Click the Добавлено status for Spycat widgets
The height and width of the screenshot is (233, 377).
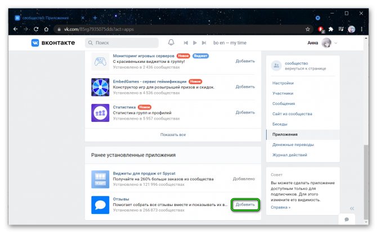click(244, 179)
